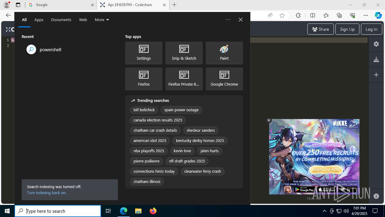
Task: Switch to Google browser tab
Action: point(61,5)
